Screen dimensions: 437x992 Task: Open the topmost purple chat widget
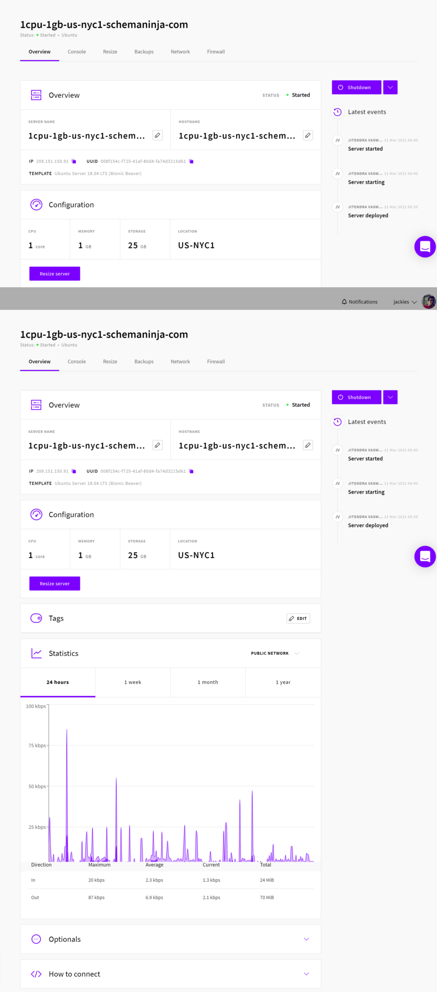(425, 247)
